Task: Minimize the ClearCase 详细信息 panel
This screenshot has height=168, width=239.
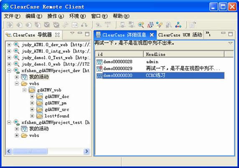Action: (223, 33)
